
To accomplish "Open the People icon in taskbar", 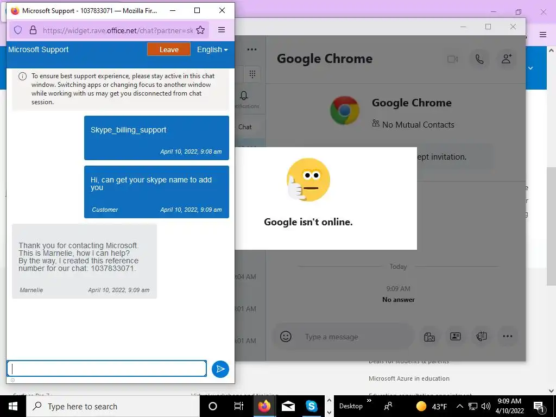I will coord(388,406).
